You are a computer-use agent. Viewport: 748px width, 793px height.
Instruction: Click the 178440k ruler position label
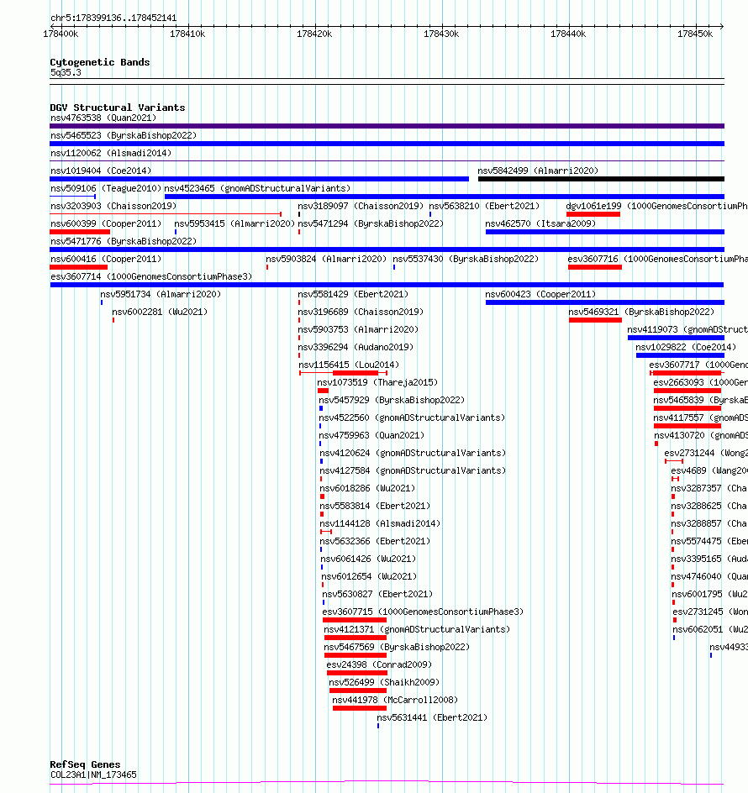tap(568, 34)
